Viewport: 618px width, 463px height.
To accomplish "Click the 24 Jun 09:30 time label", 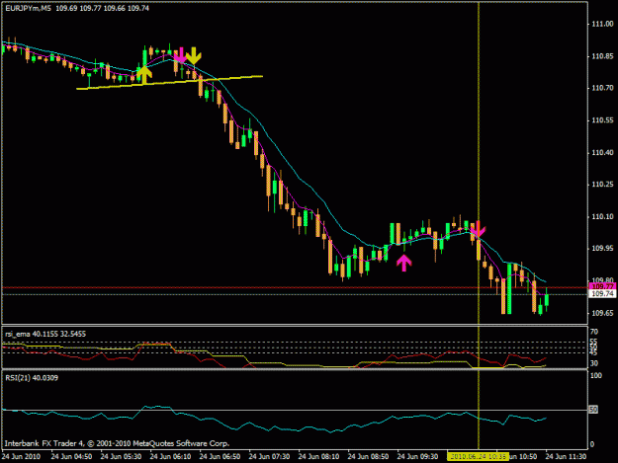I will pos(417,456).
